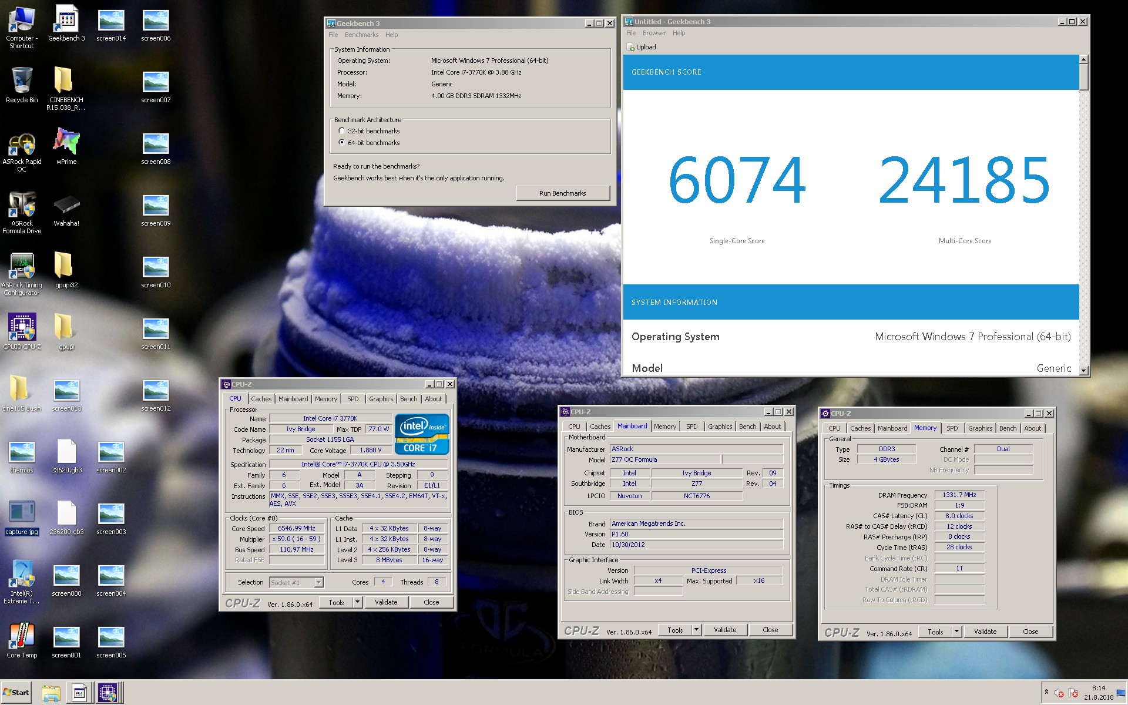Open SPD tab in CPU-Z Mainboard window
1128x705 pixels.
(x=692, y=427)
